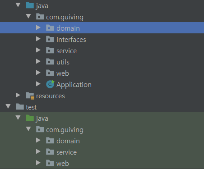Select the 'test' folder label
The image size is (204, 169).
(x=31, y=107)
